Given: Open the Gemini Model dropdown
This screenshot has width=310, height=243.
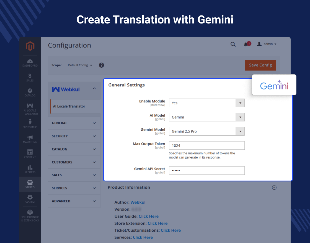Looking at the screenshot, I should [x=207, y=131].
